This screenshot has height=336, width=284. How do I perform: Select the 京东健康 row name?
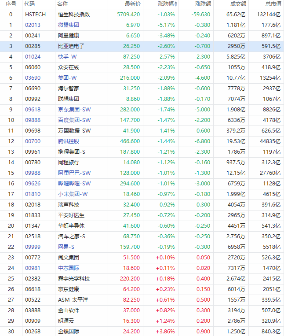click(x=69, y=289)
